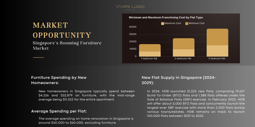Image resolution: width=255 pixels, height=127 pixels.
Task: Select the Maximum Cost legend swatch
Action: coord(162,23)
